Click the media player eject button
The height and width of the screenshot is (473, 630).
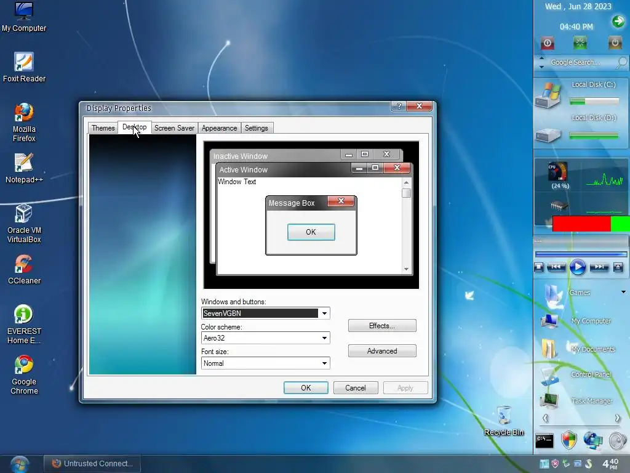pos(618,267)
